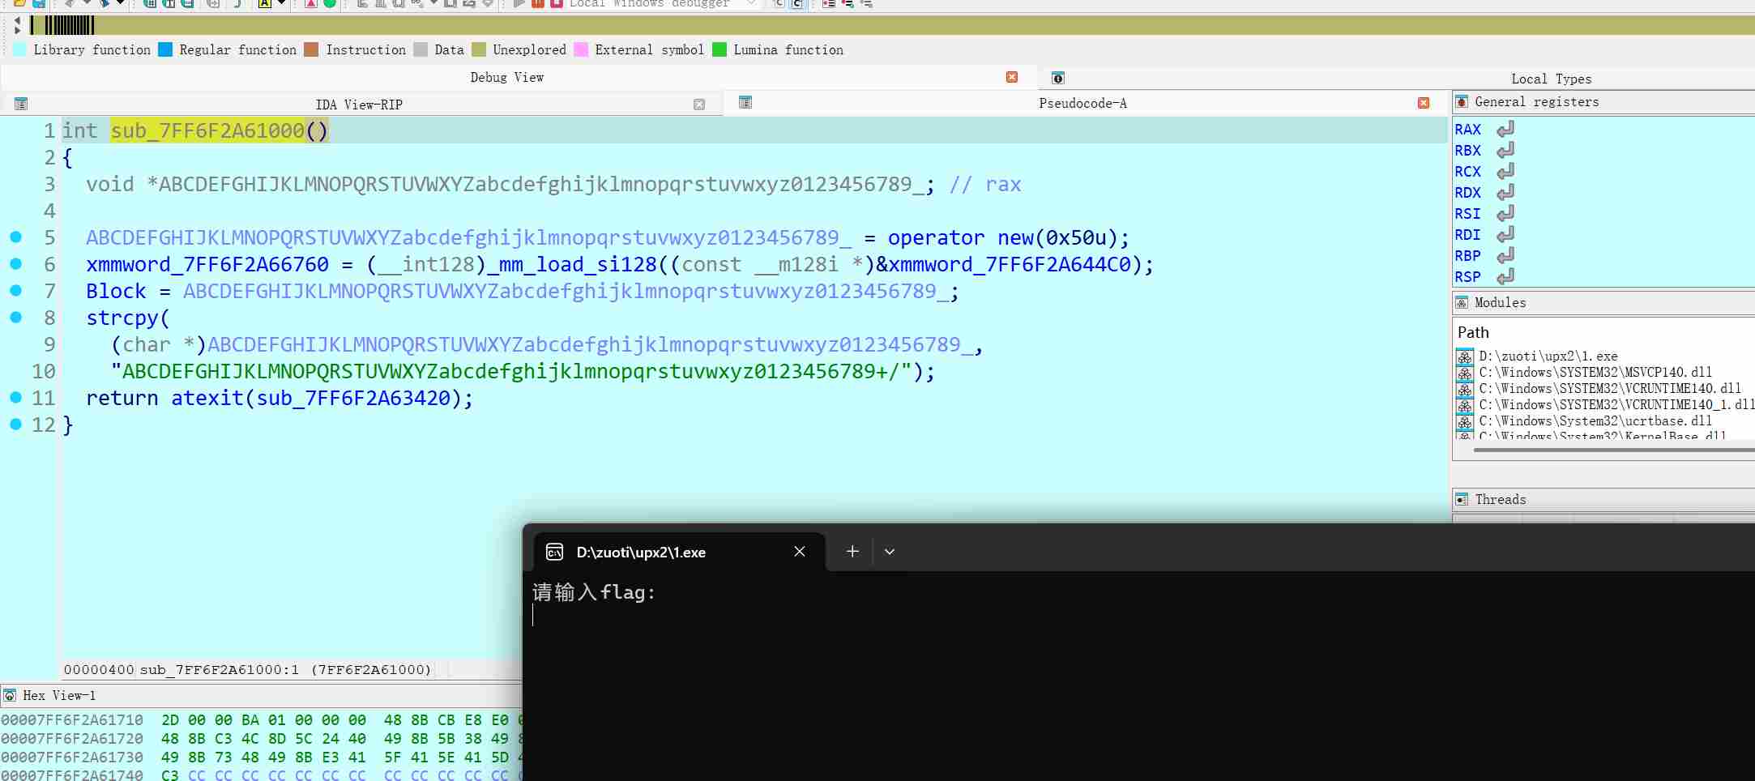
Task: Open a new terminal tab with plus button
Action: [852, 552]
